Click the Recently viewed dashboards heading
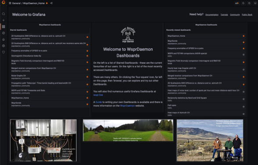 pyautogui.click(x=178, y=30)
